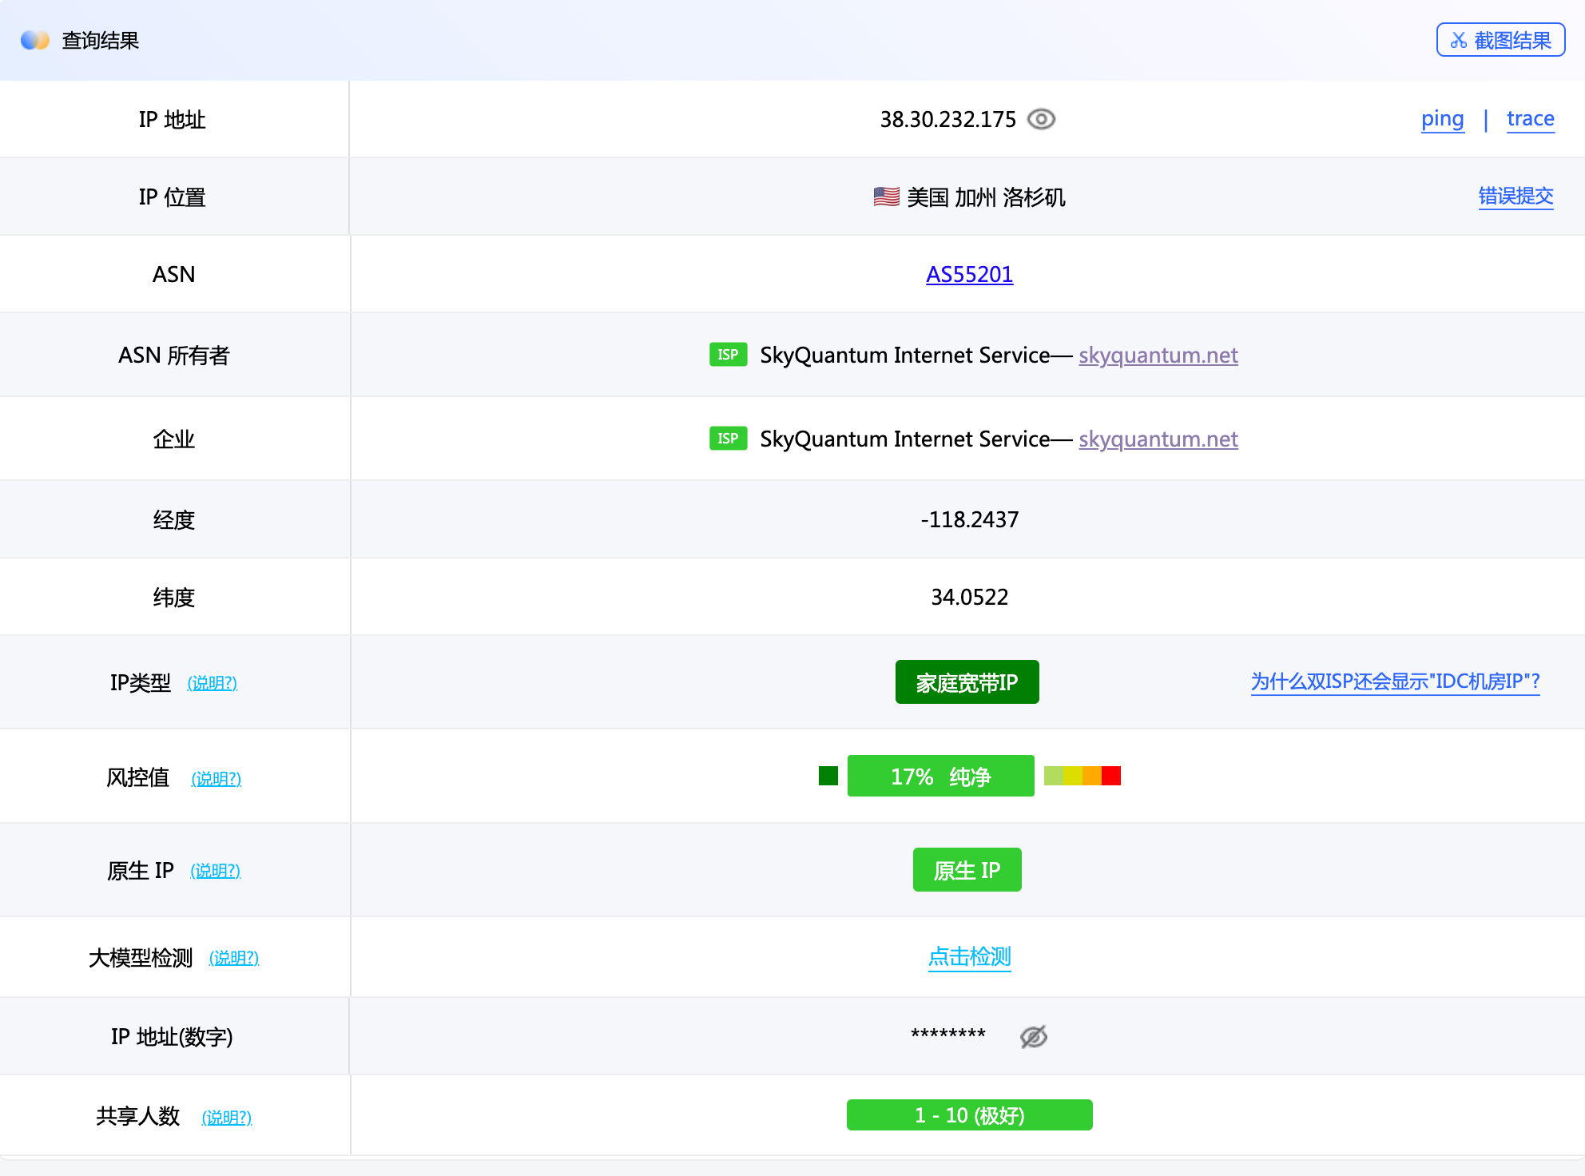1585x1176 pixels.
Task: Open 说明 help next to 风控值
Action: (216, 778)
